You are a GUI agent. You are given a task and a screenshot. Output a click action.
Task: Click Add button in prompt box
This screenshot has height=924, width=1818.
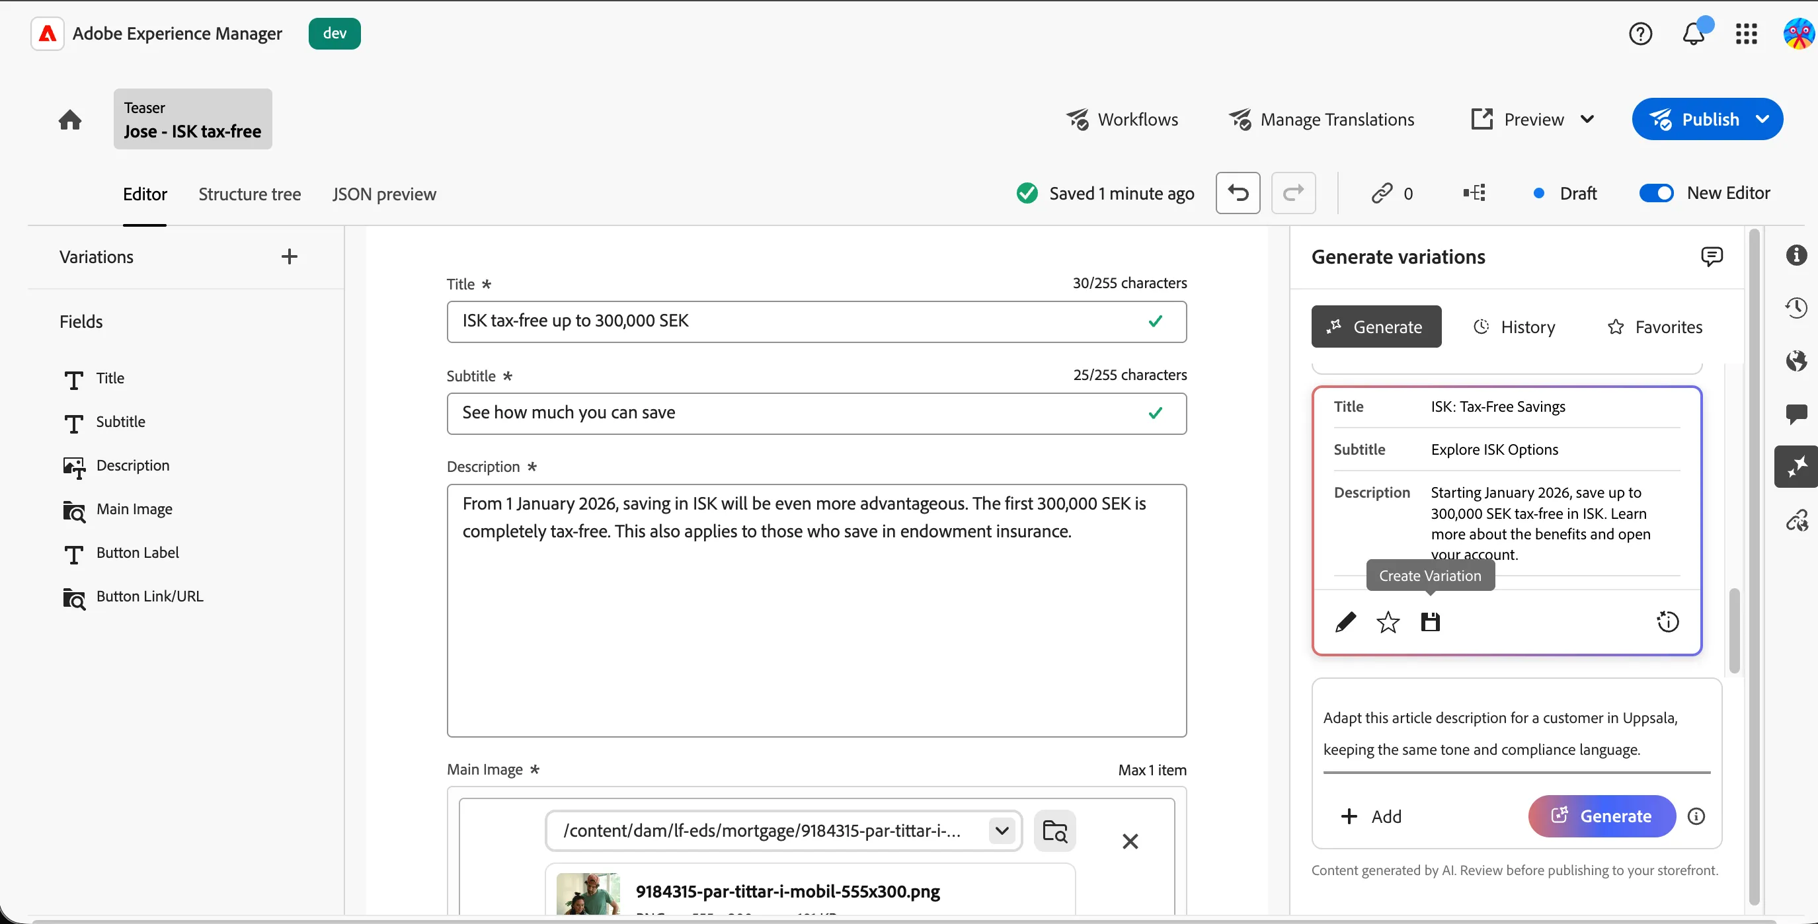click(x=1370, y=816)
